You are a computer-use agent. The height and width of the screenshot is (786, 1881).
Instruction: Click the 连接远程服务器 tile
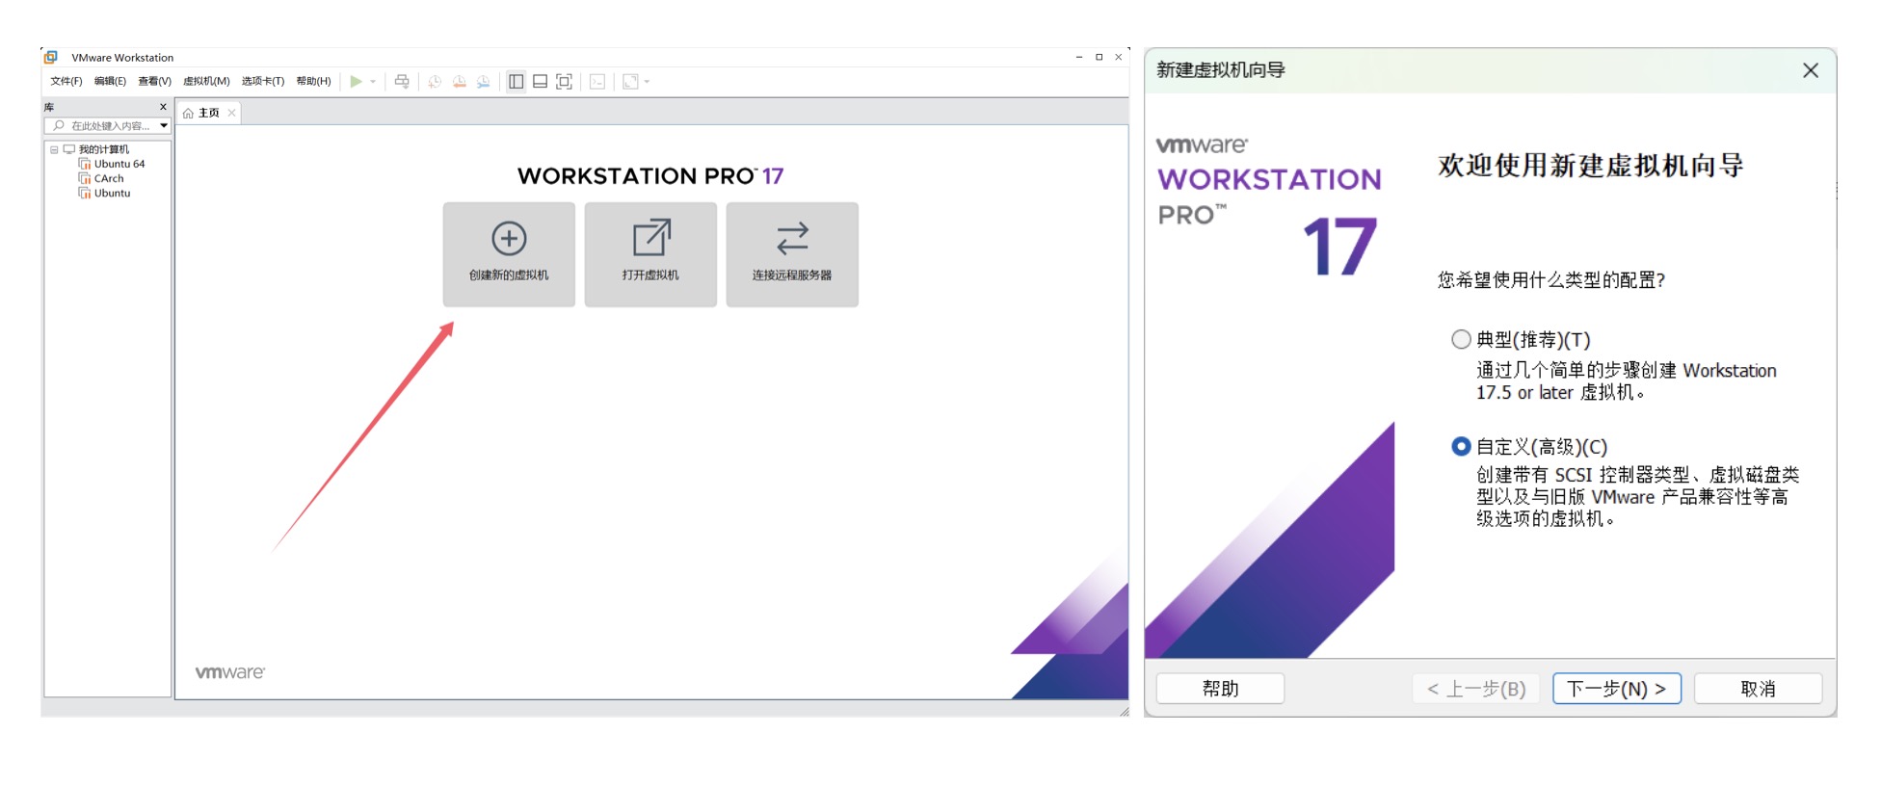click(792, 254)
